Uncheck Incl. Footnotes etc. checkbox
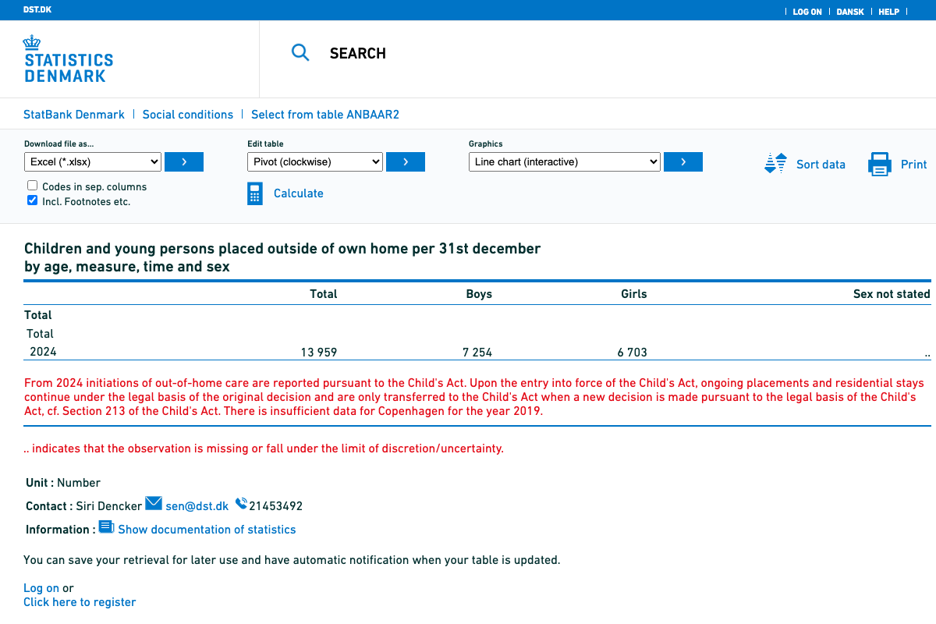Viewport: 936px width, 624px height. point(33,200)
